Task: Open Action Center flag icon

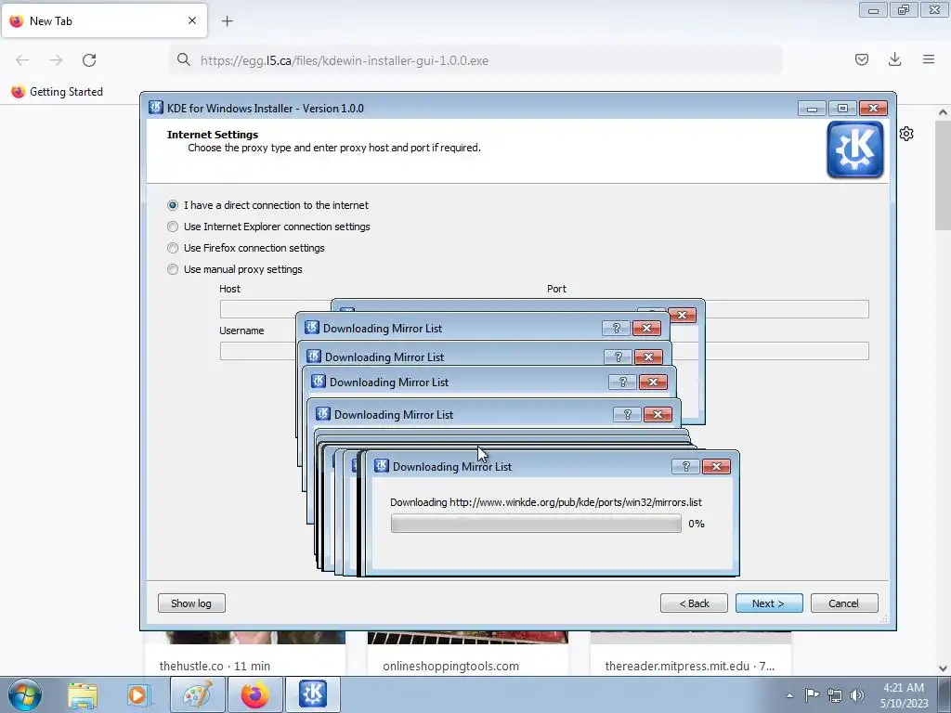Action: tap(812, 694)
